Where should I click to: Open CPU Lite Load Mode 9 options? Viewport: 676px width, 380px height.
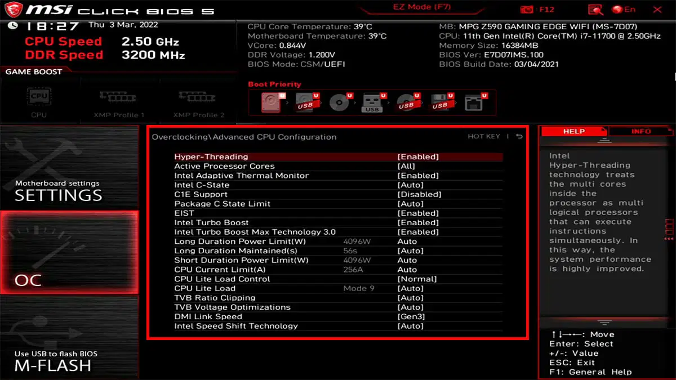pyautogui.click(x=338, y=288)
